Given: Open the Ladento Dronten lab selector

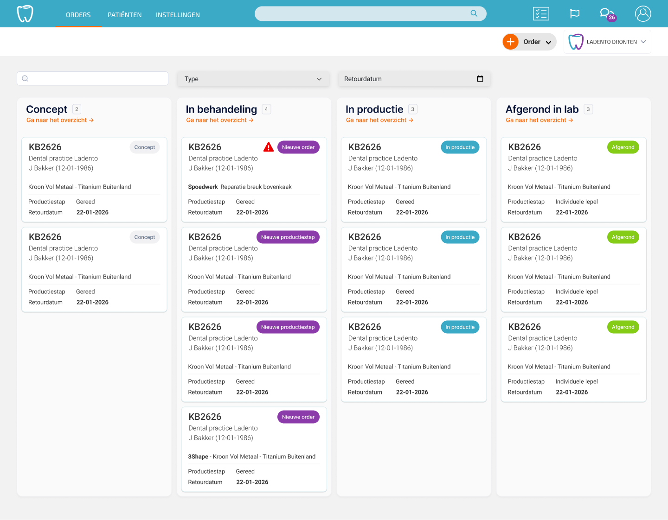Looking at the screenshot, I should pos(607,42).
